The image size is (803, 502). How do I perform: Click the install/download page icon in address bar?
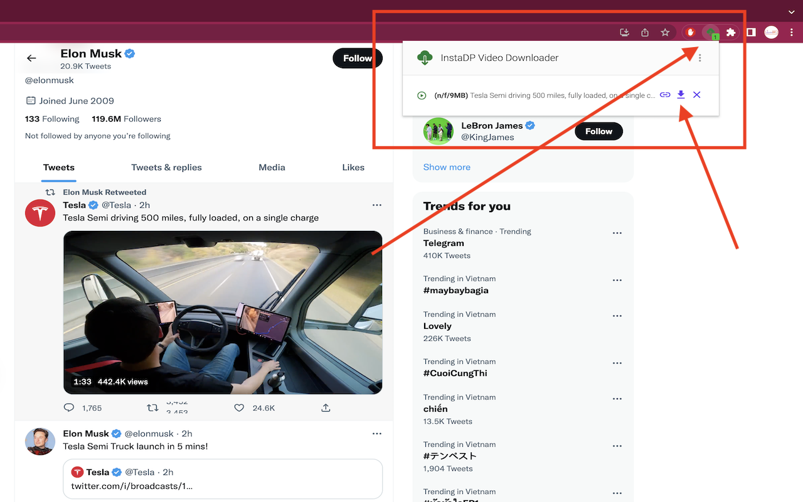click(x=624, y=33)
